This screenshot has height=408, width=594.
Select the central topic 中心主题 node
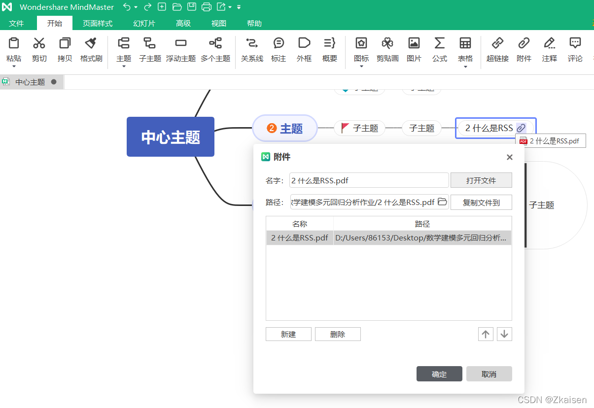point(171,137)
